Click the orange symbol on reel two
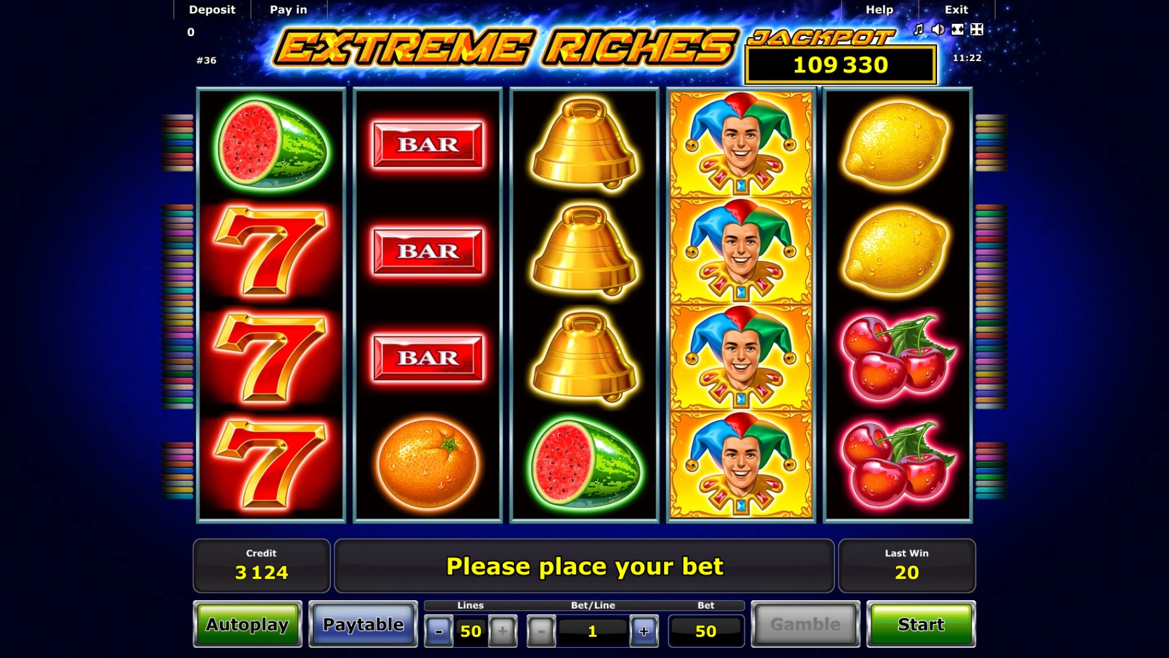 click(428, 463)
